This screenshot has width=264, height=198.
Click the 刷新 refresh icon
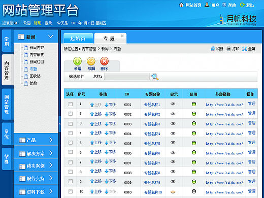pos(213,49)
